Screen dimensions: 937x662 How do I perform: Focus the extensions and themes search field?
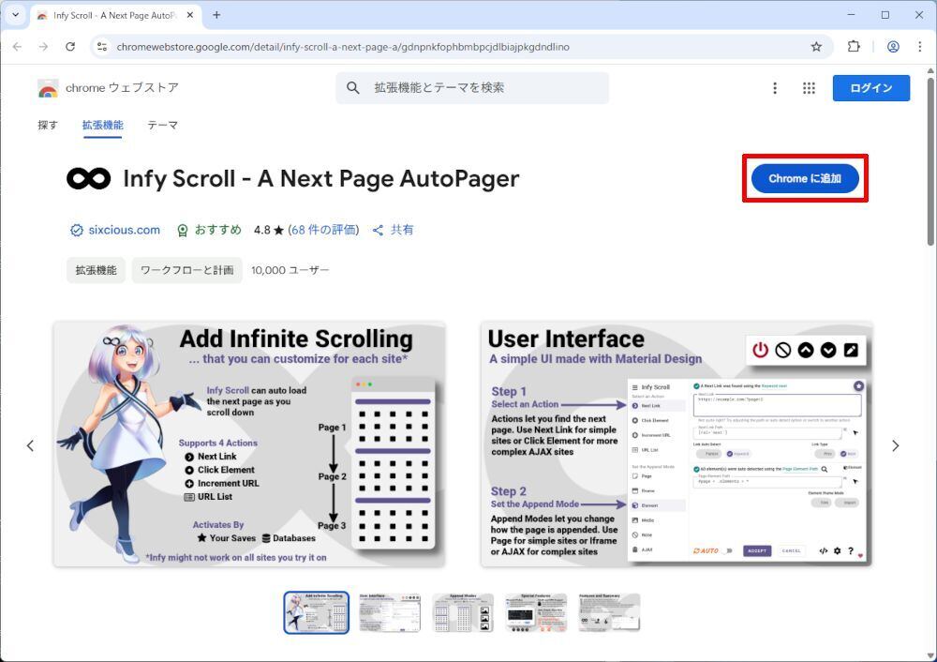472,88
